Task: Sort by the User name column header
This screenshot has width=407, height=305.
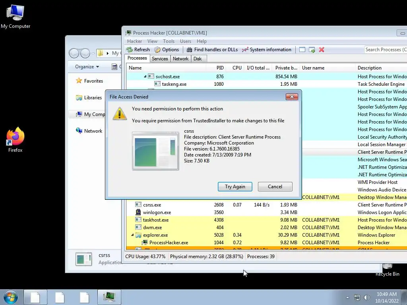Action: (327, 68)
